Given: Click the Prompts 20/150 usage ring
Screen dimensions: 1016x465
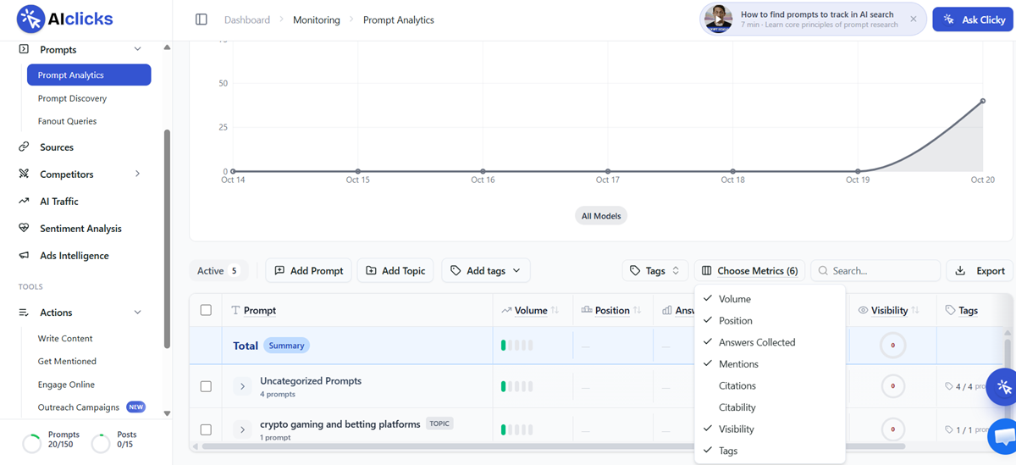Looking at the screenshot, I should pyautogui.click(x=31, y=443).
